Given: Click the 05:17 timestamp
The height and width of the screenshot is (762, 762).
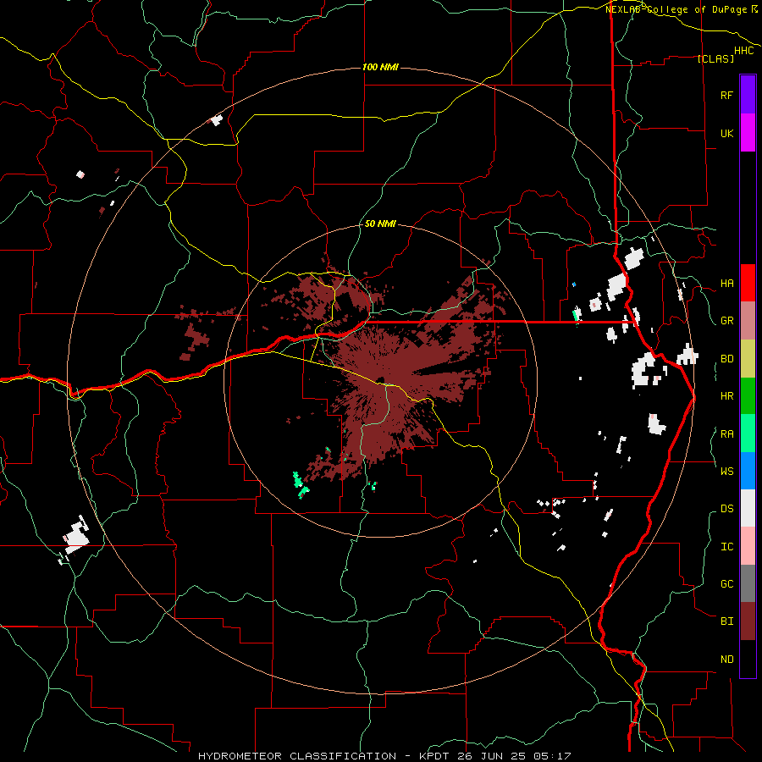Looking at the screenshot, I should pos(552,756).
